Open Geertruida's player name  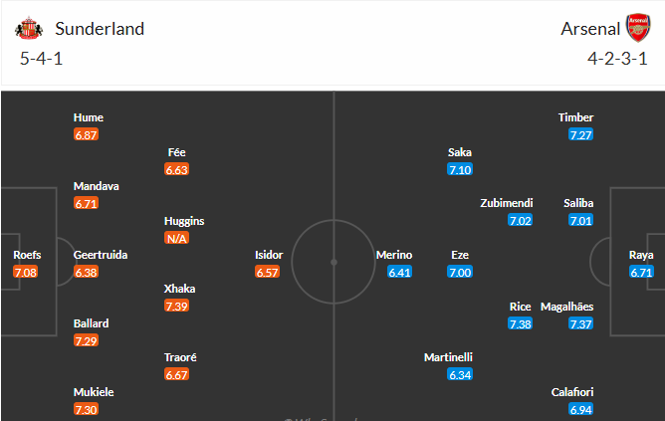[101, 255]
